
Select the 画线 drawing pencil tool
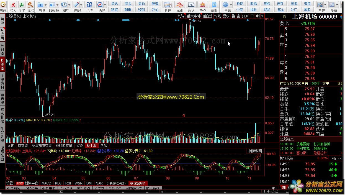(x=76, y=5)
